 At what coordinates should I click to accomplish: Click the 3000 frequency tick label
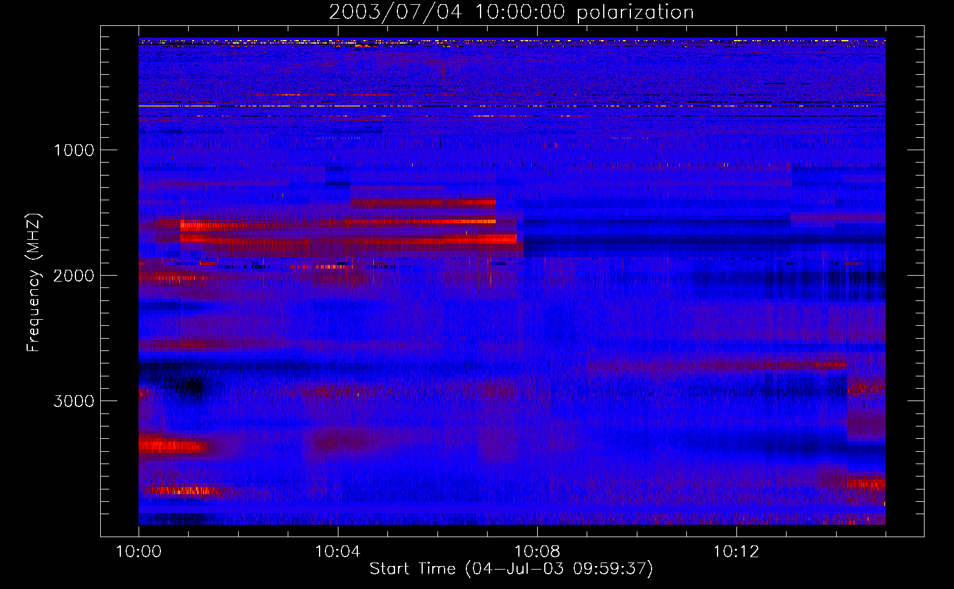(74, 401)
